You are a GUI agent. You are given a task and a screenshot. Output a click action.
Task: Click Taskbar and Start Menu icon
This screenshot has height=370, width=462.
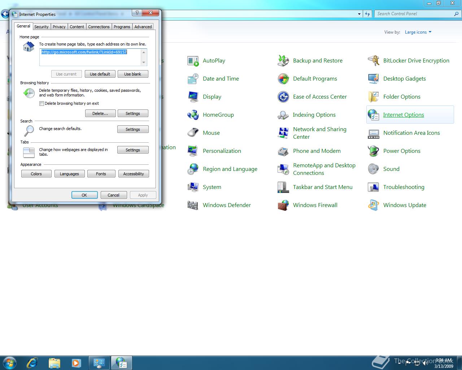[283, 187]
